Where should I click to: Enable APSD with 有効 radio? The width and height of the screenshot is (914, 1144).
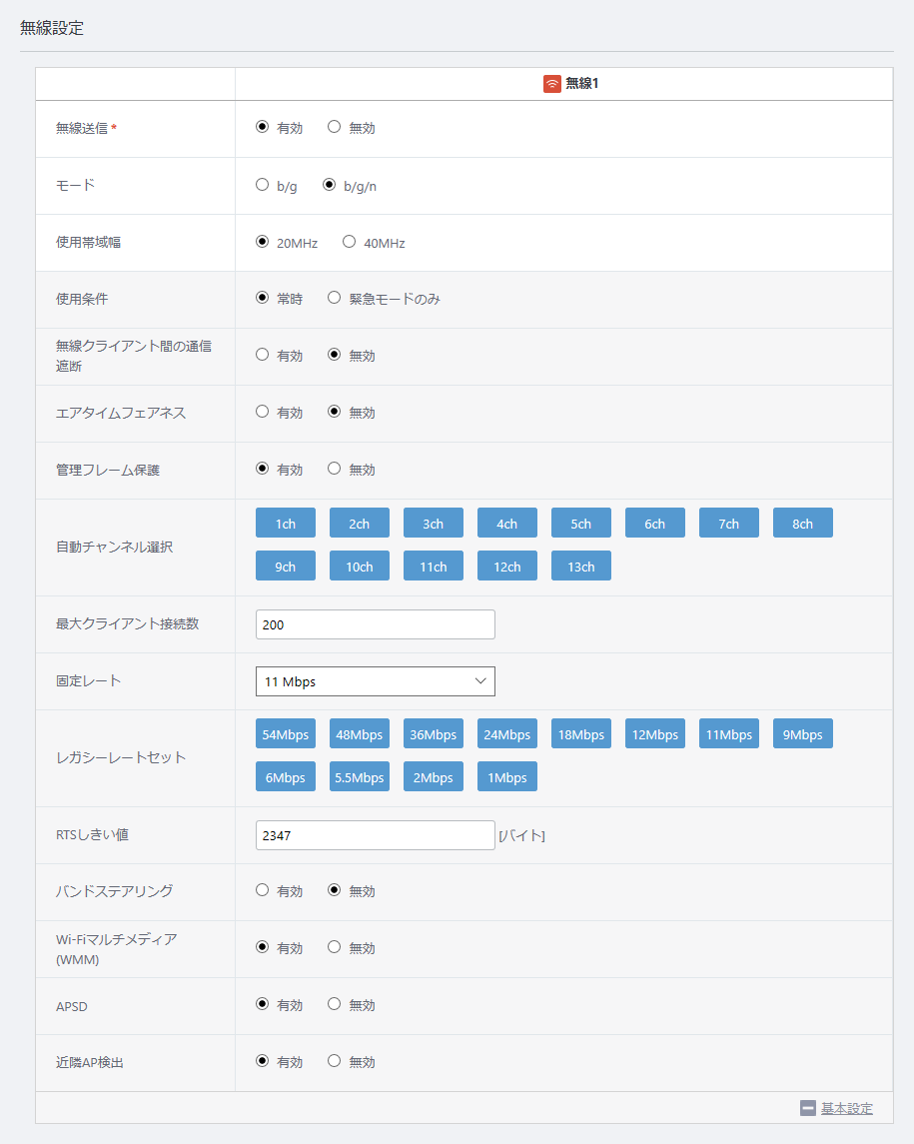(262, 1004)
